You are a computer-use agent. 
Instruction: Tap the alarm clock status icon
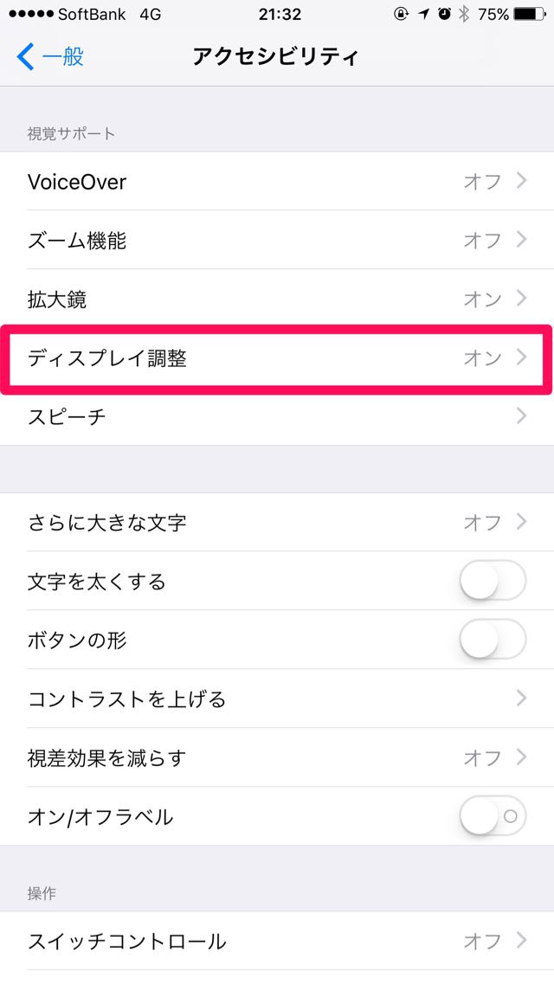click(x=445, y=14)
